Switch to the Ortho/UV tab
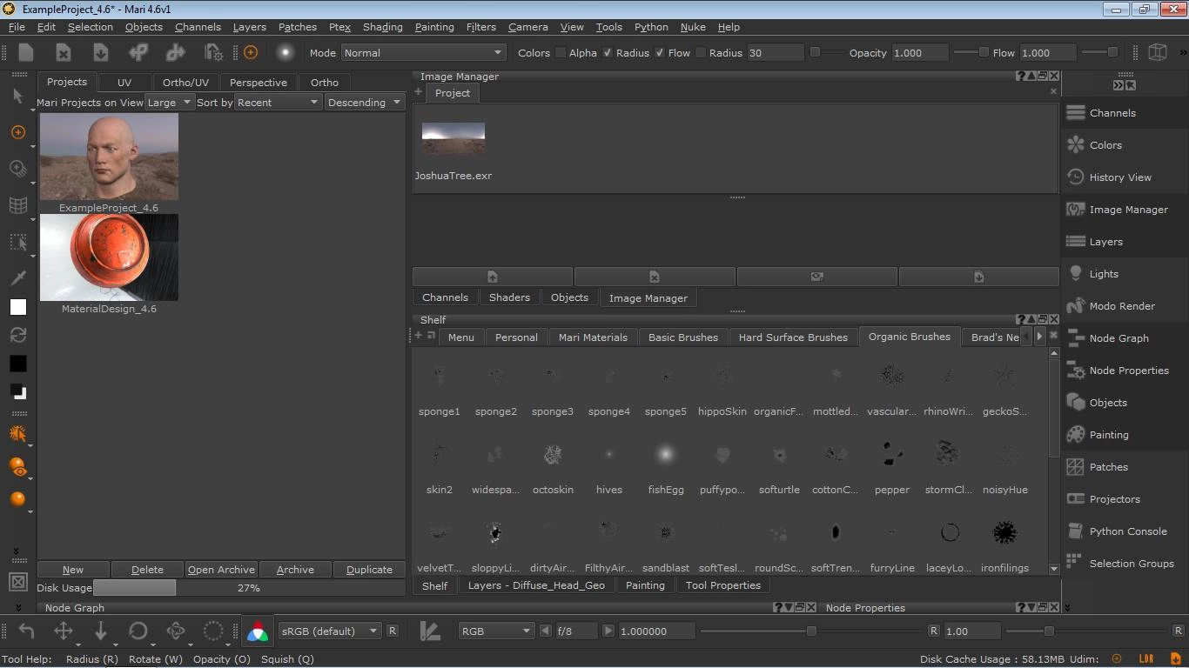The width and height of the screenshot is (1189, 668). [185, 83]
